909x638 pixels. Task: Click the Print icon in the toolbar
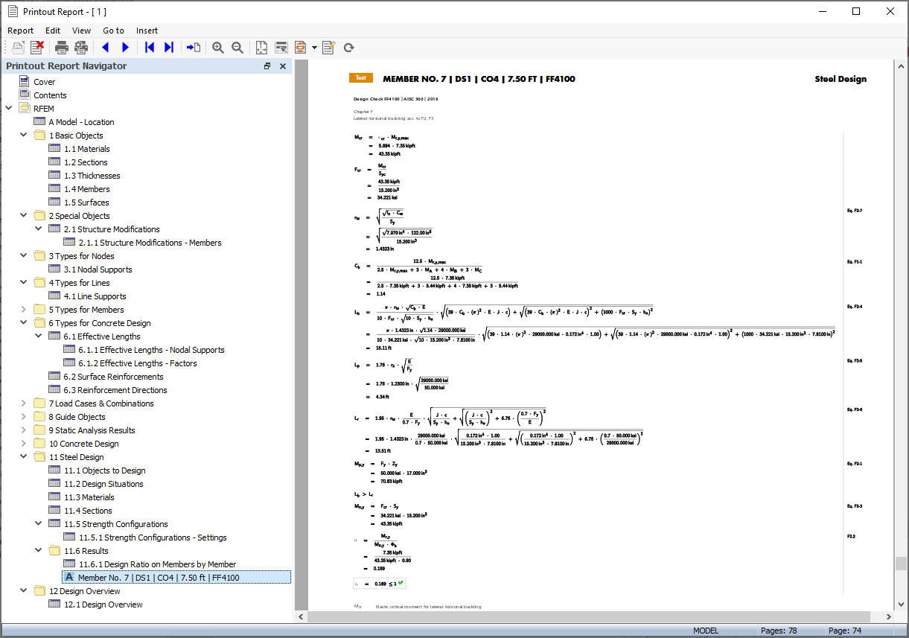[61, 47]
